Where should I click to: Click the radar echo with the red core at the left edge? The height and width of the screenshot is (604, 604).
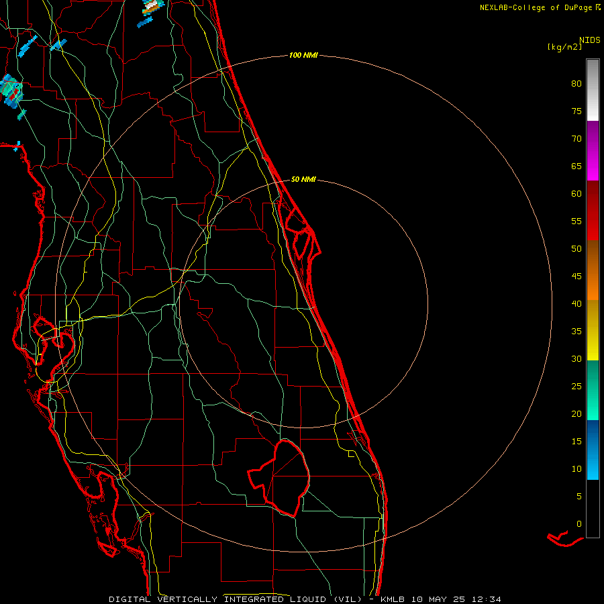[11, 92]
